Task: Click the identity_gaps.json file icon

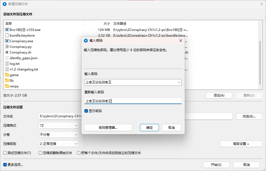Action: pos(7,58)
